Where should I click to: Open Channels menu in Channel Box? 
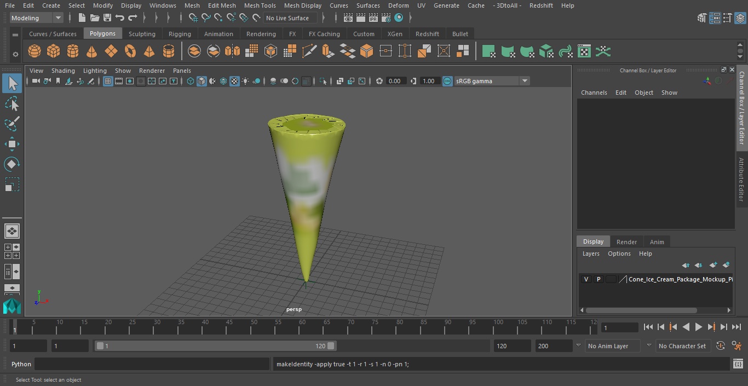coord(594,93)
